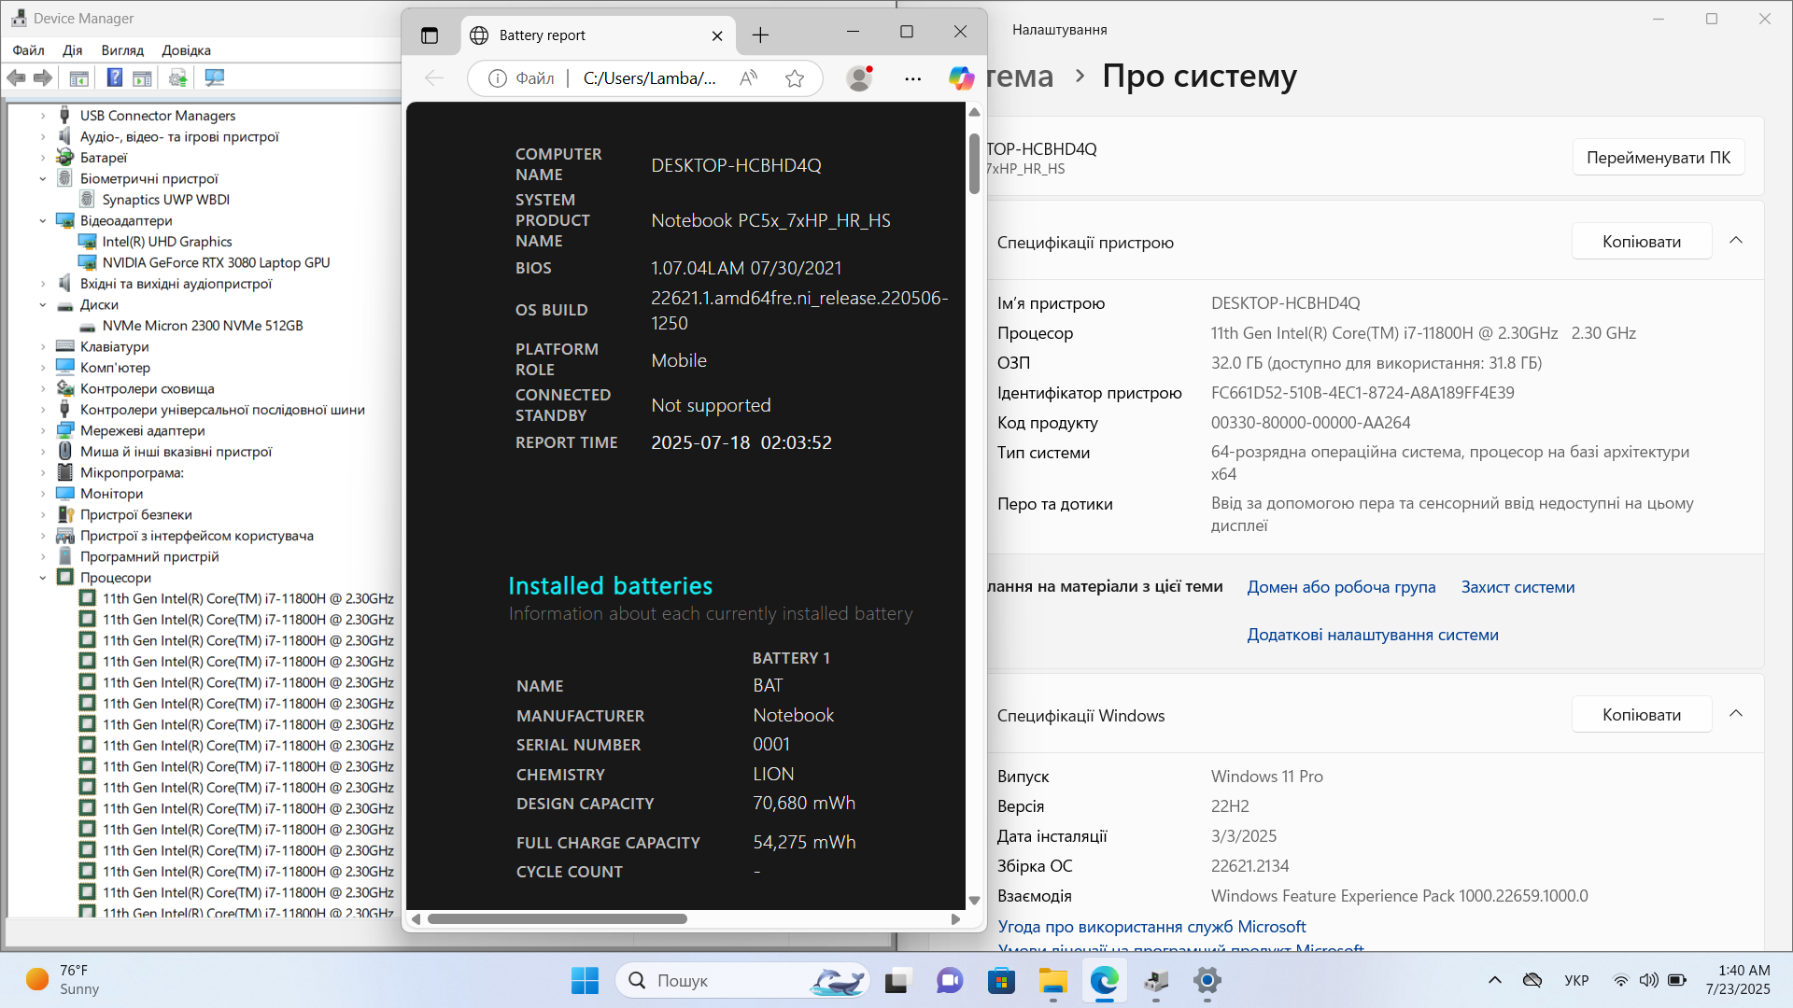Open the Файл menu in Device Manager

28,50
